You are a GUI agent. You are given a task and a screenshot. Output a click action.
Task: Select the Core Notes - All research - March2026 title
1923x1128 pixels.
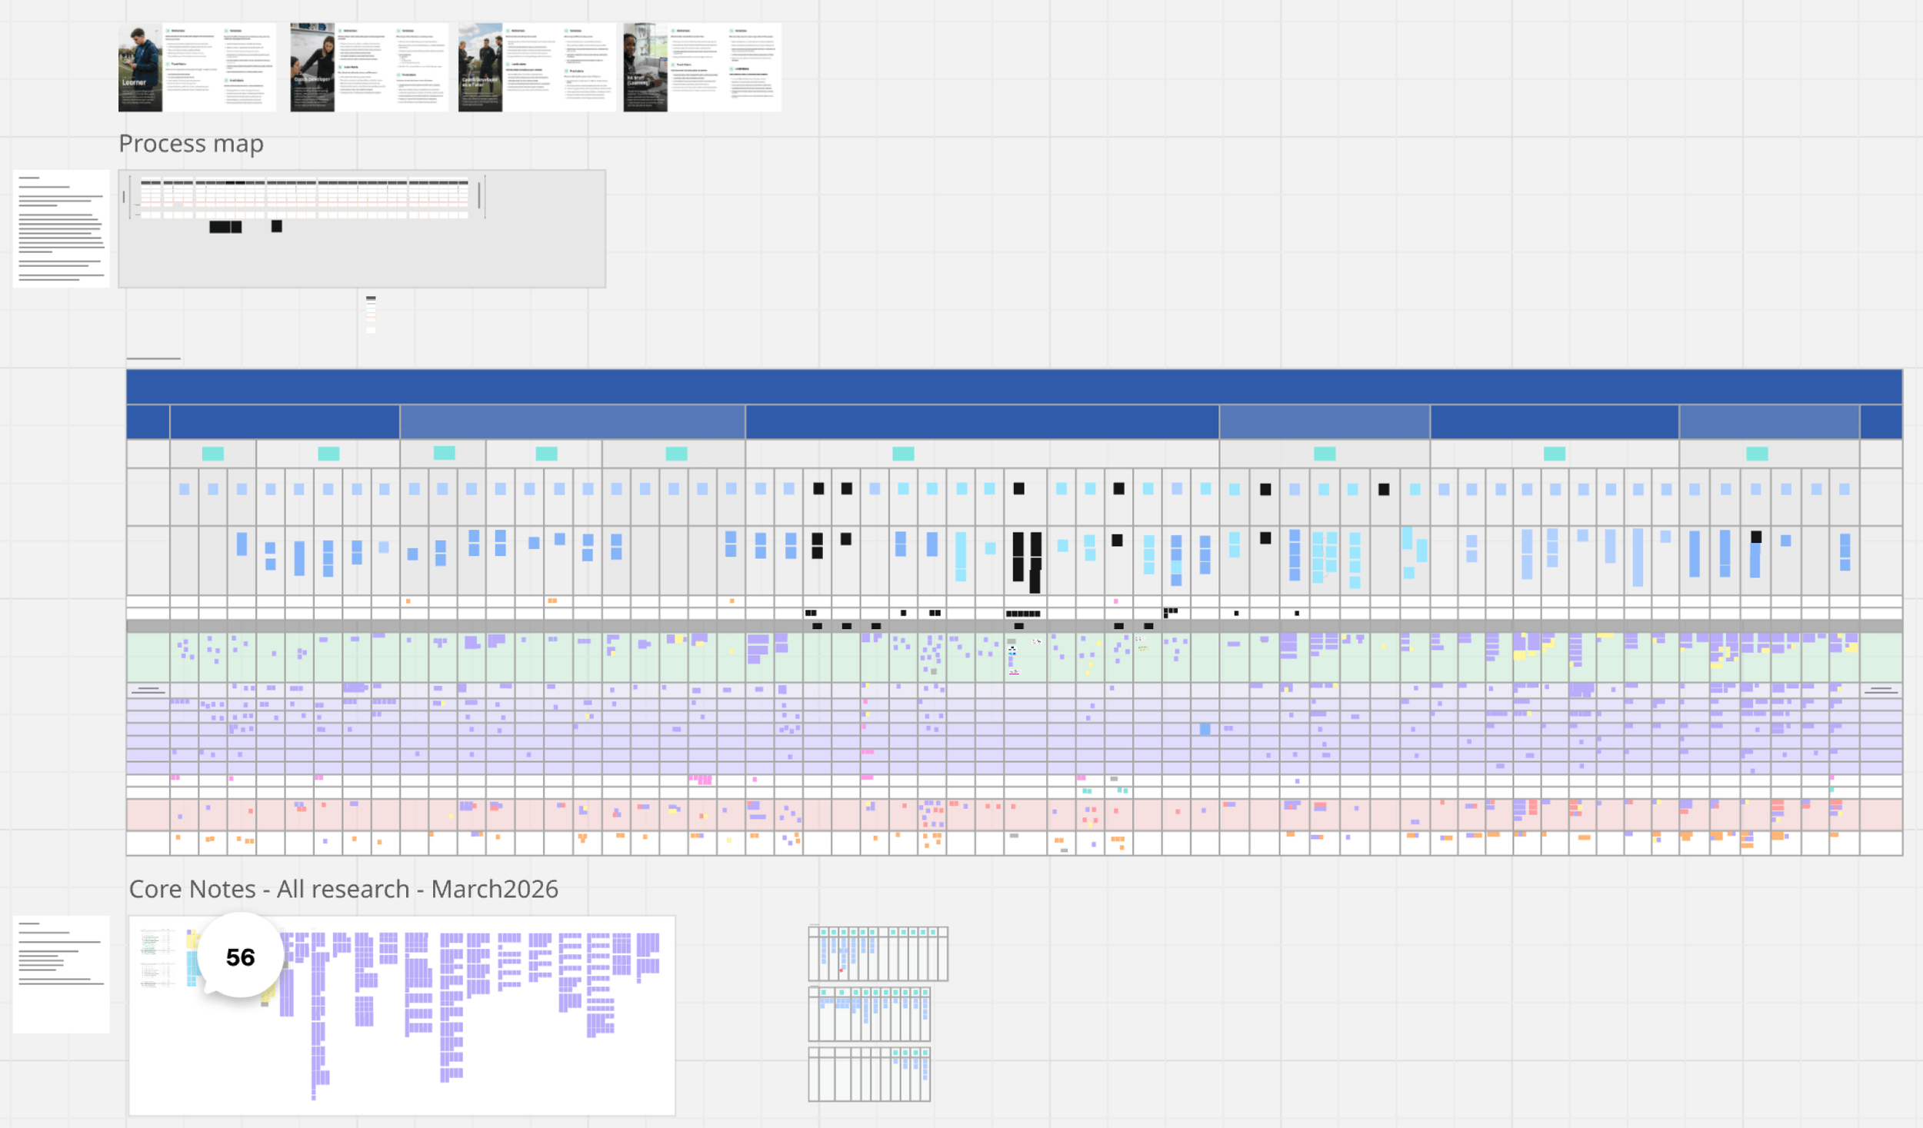tap(343, 889)
